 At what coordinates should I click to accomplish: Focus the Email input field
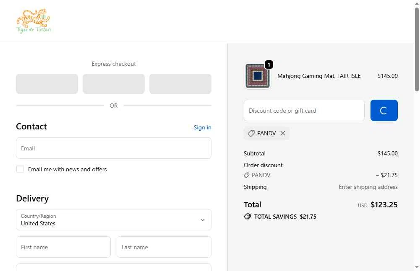pyautogui.click(x=114, y=148)
